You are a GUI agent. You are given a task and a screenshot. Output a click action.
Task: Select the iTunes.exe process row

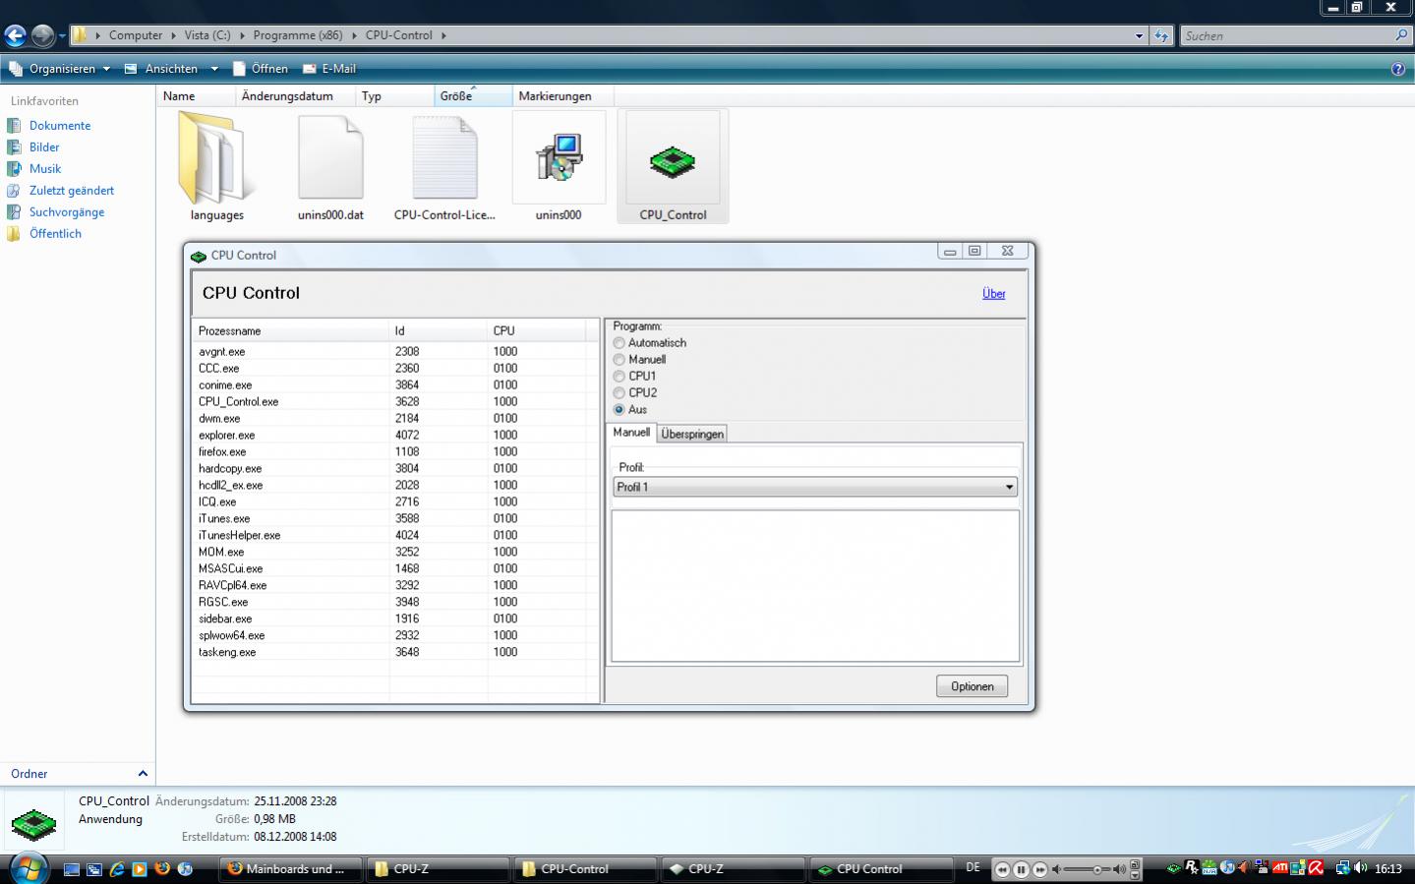pyautogui.click(x=394, y=519)
